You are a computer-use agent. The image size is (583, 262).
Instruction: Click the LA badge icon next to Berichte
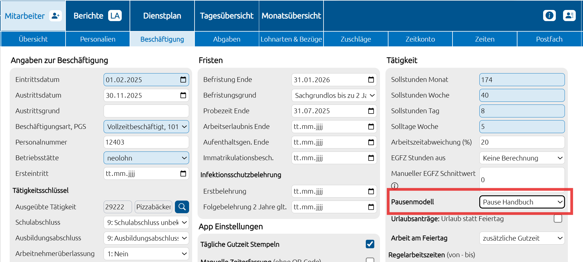(x=115, y=16)
